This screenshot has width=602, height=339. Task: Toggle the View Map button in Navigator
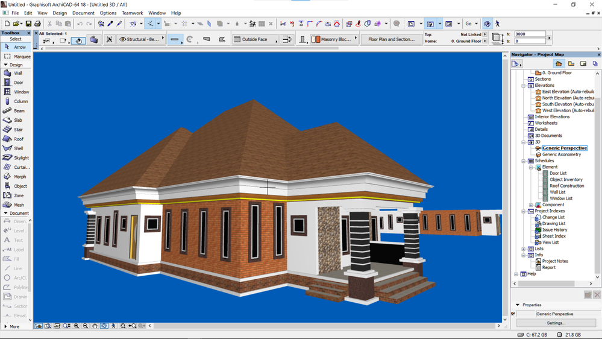571,64
